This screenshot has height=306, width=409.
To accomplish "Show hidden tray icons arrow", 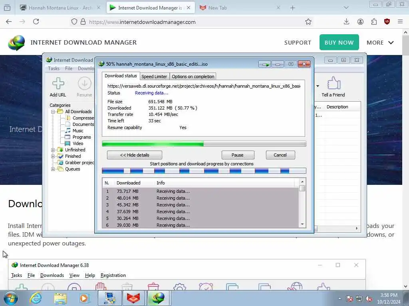I will pyautogui.click(x=340, y=298).
